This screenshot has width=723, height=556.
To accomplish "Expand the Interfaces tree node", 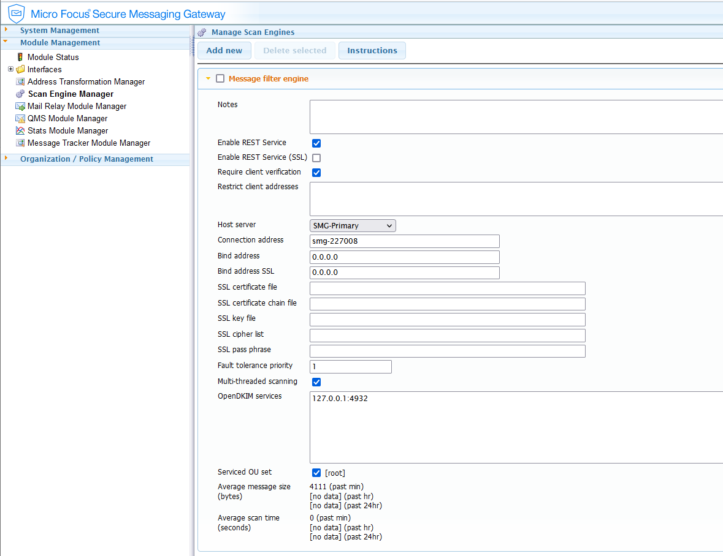I will point(10,69).
